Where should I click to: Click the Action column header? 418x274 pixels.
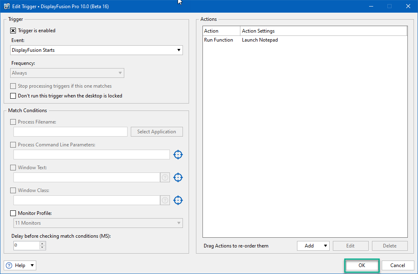pyautogui.click(x=221, y=31)
